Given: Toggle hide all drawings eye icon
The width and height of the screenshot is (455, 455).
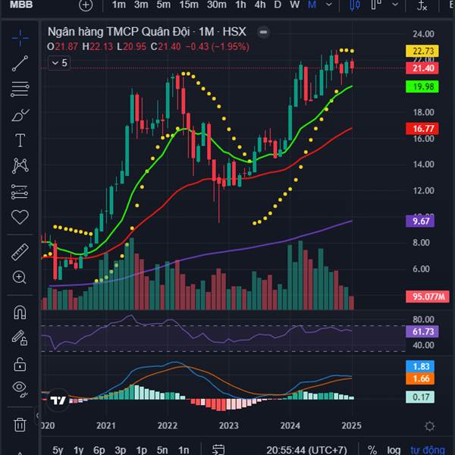Looking at the screenshot, I should tap(20, 389).
